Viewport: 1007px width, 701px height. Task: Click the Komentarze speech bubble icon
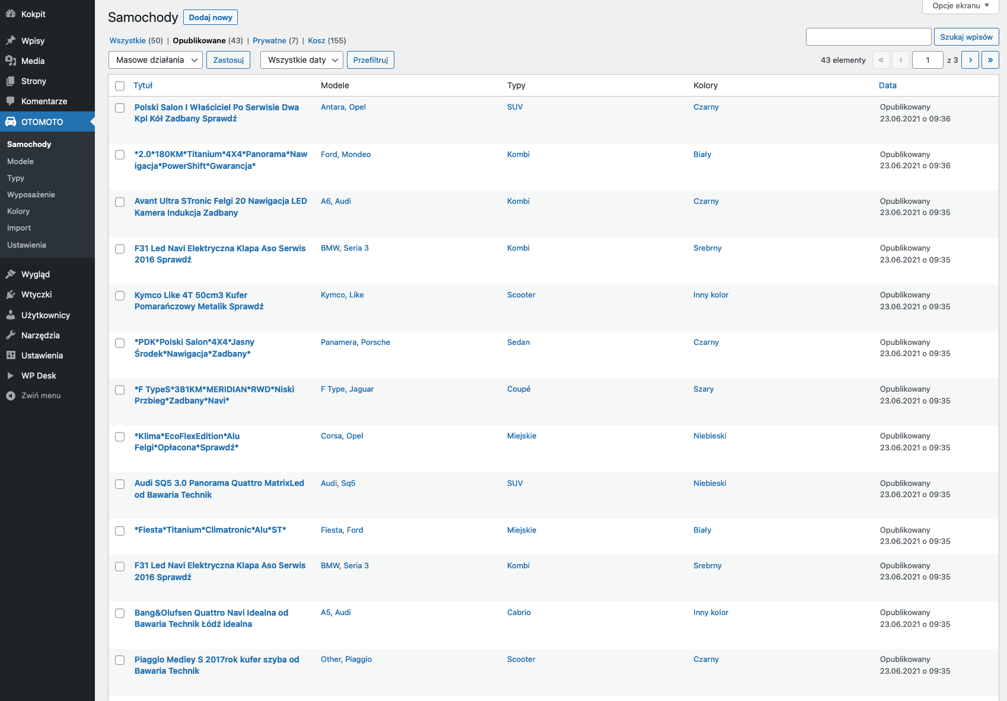11,101
